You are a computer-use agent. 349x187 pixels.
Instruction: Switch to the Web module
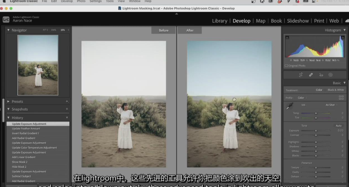coord(334,21)
